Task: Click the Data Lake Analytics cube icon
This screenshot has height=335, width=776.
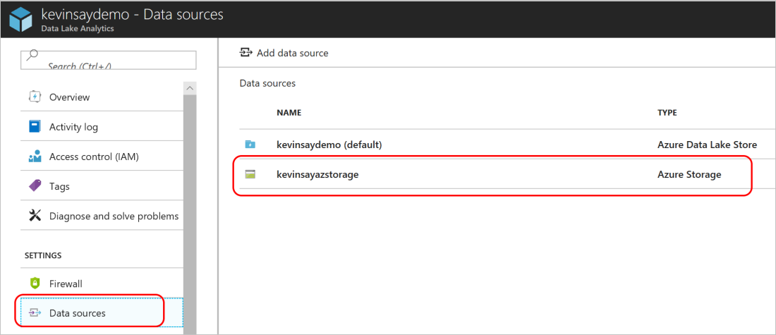Action: [x=20, y=19]
